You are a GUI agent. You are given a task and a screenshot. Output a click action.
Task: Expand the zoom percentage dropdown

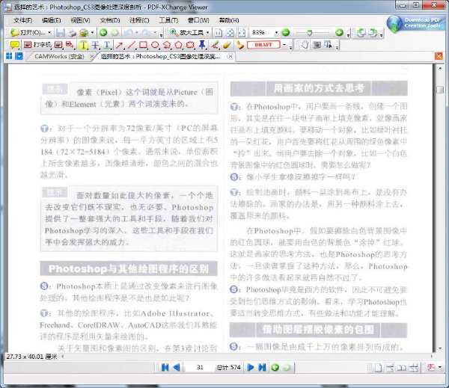click(276, 33)
